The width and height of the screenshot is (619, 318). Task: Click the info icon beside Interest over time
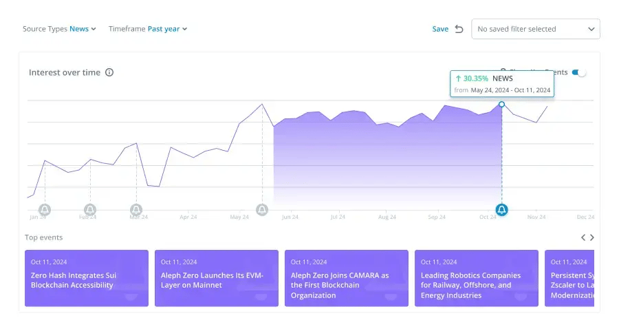pos(109,72)
